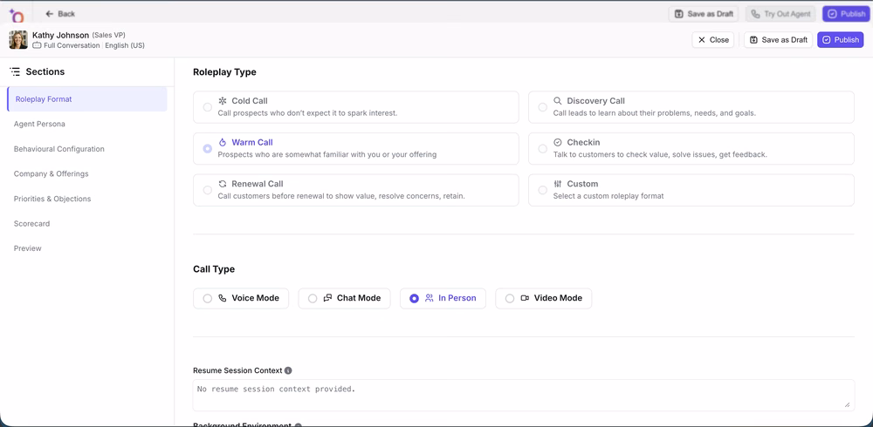Select the Cold Call radio button
This screenshot has width=873, height=427.
pyautogui.click(x=207, y=107)
